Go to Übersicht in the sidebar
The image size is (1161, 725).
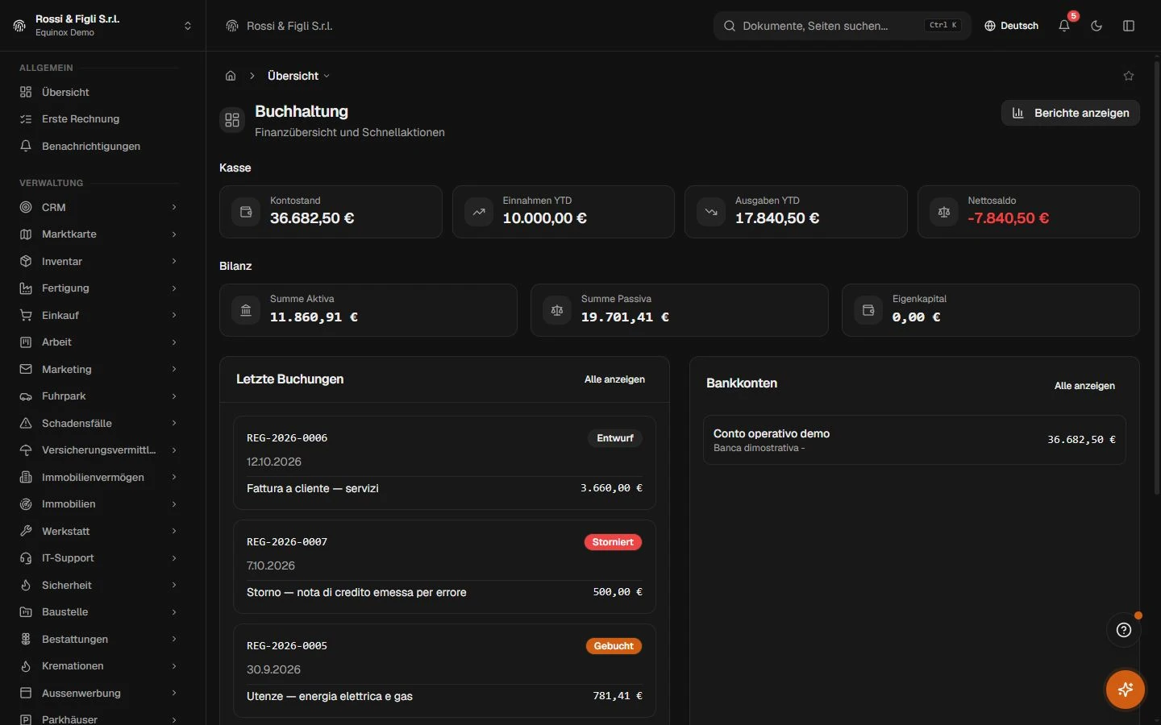[99, 92]
